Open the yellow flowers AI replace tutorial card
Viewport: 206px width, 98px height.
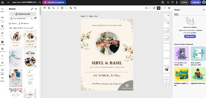(182, 74)
